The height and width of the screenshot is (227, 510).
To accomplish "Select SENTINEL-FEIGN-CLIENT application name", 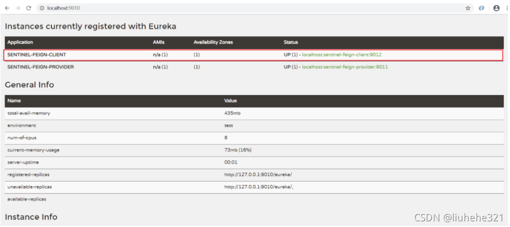I will point(36,55).
